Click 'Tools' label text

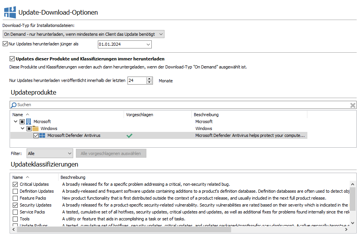(x=25, y=219)
